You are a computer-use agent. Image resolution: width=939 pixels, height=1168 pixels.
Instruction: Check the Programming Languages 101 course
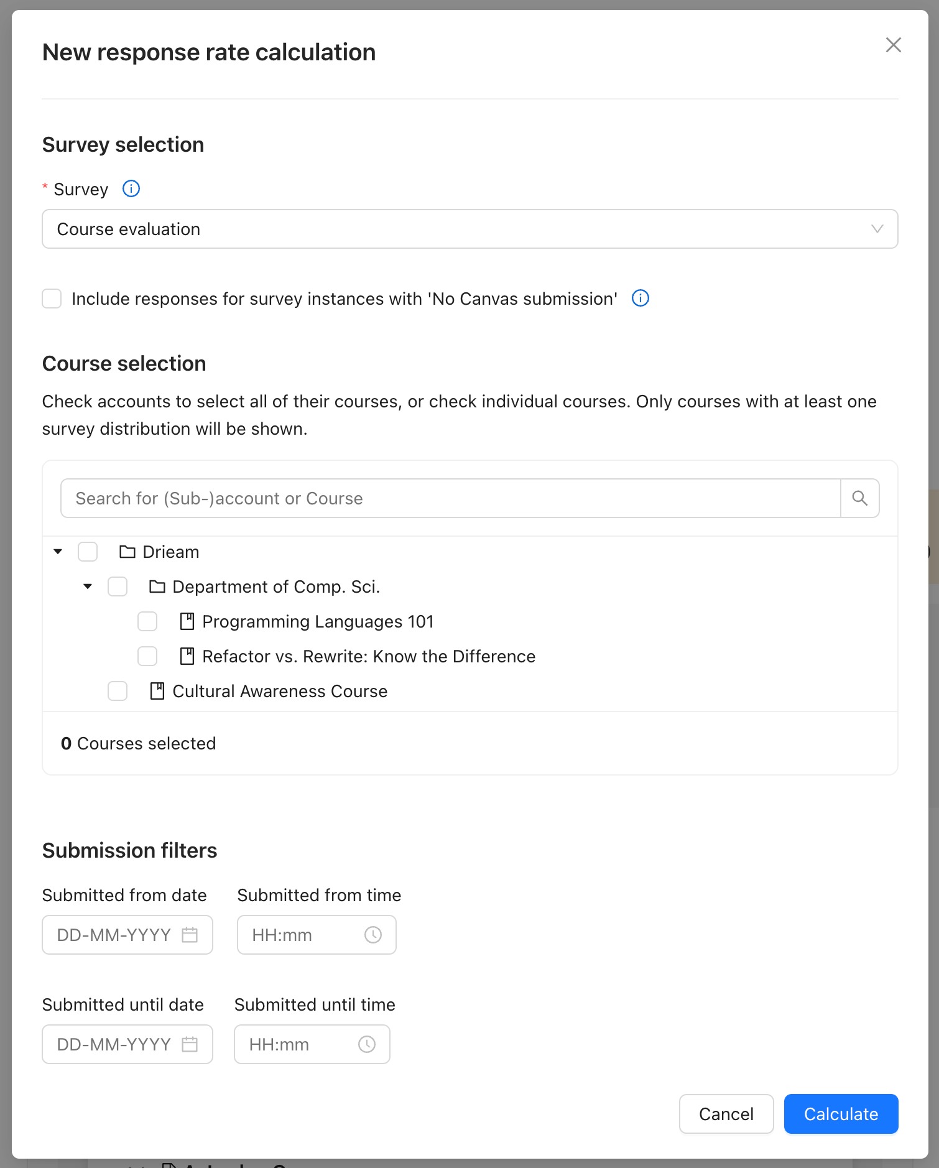point(147,621)
